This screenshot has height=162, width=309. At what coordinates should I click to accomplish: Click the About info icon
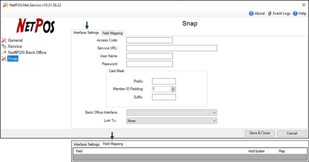click(x=251, y=13)
